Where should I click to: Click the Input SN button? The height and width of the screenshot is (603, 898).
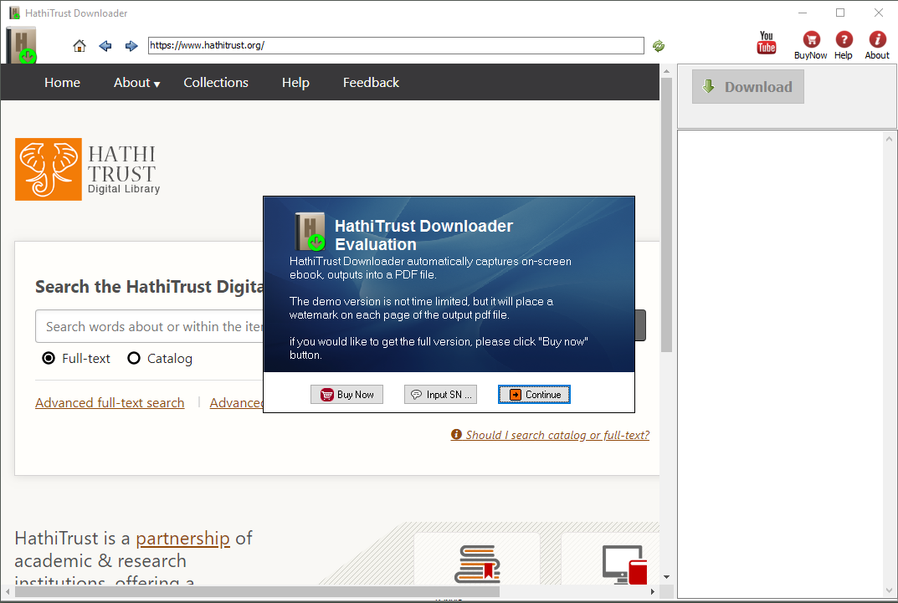click(440, 395)
